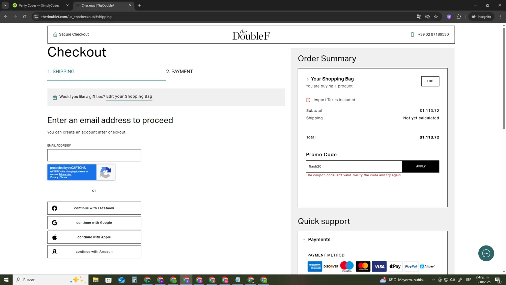Click the Google logo icon
This screenshot has height=285, width=506.
coord(55,223)
